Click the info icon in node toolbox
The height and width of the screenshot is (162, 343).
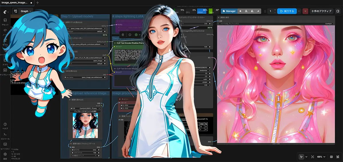click(x=129, y=35)
